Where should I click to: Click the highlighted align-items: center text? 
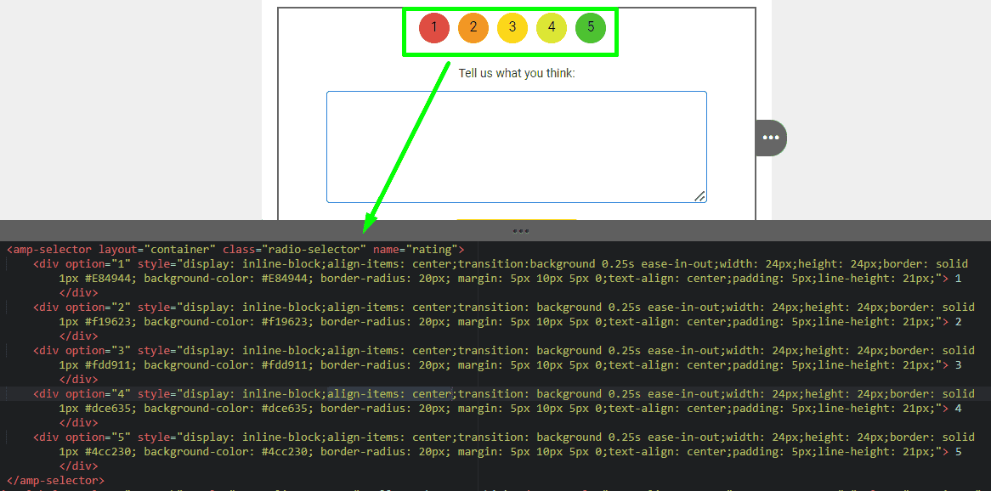pyautogui.click(x=389, y=394)
